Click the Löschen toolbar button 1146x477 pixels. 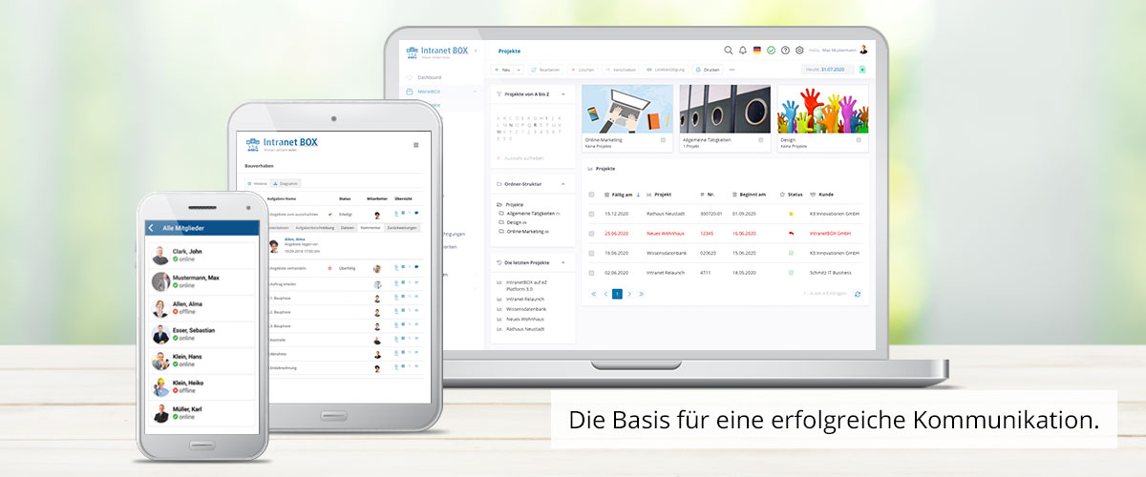(583, 70)
